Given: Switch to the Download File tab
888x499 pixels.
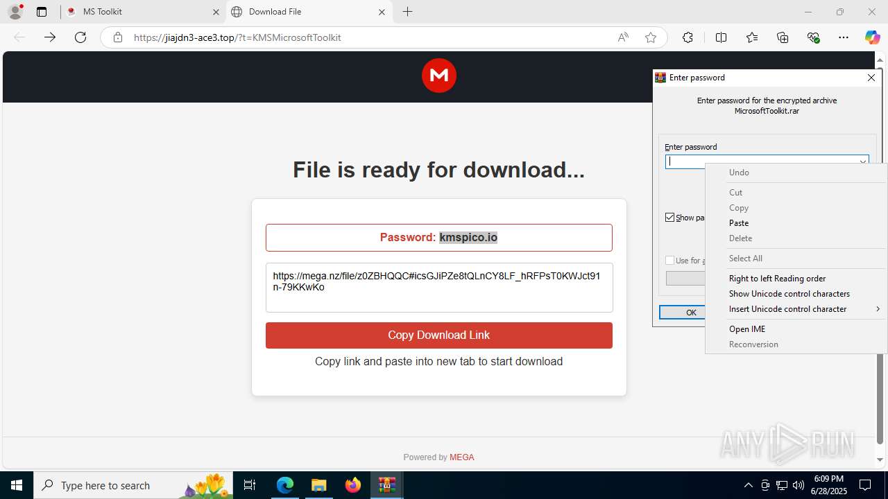Looking at the screenshot, I should tap(309, 12).
